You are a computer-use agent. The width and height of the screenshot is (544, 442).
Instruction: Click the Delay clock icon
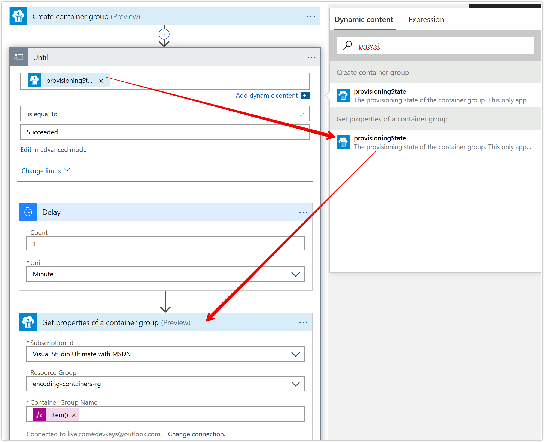click(28, 212)
